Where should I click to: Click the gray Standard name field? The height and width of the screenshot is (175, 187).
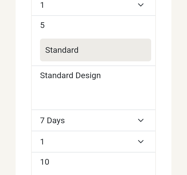click(x=95, y=50)
